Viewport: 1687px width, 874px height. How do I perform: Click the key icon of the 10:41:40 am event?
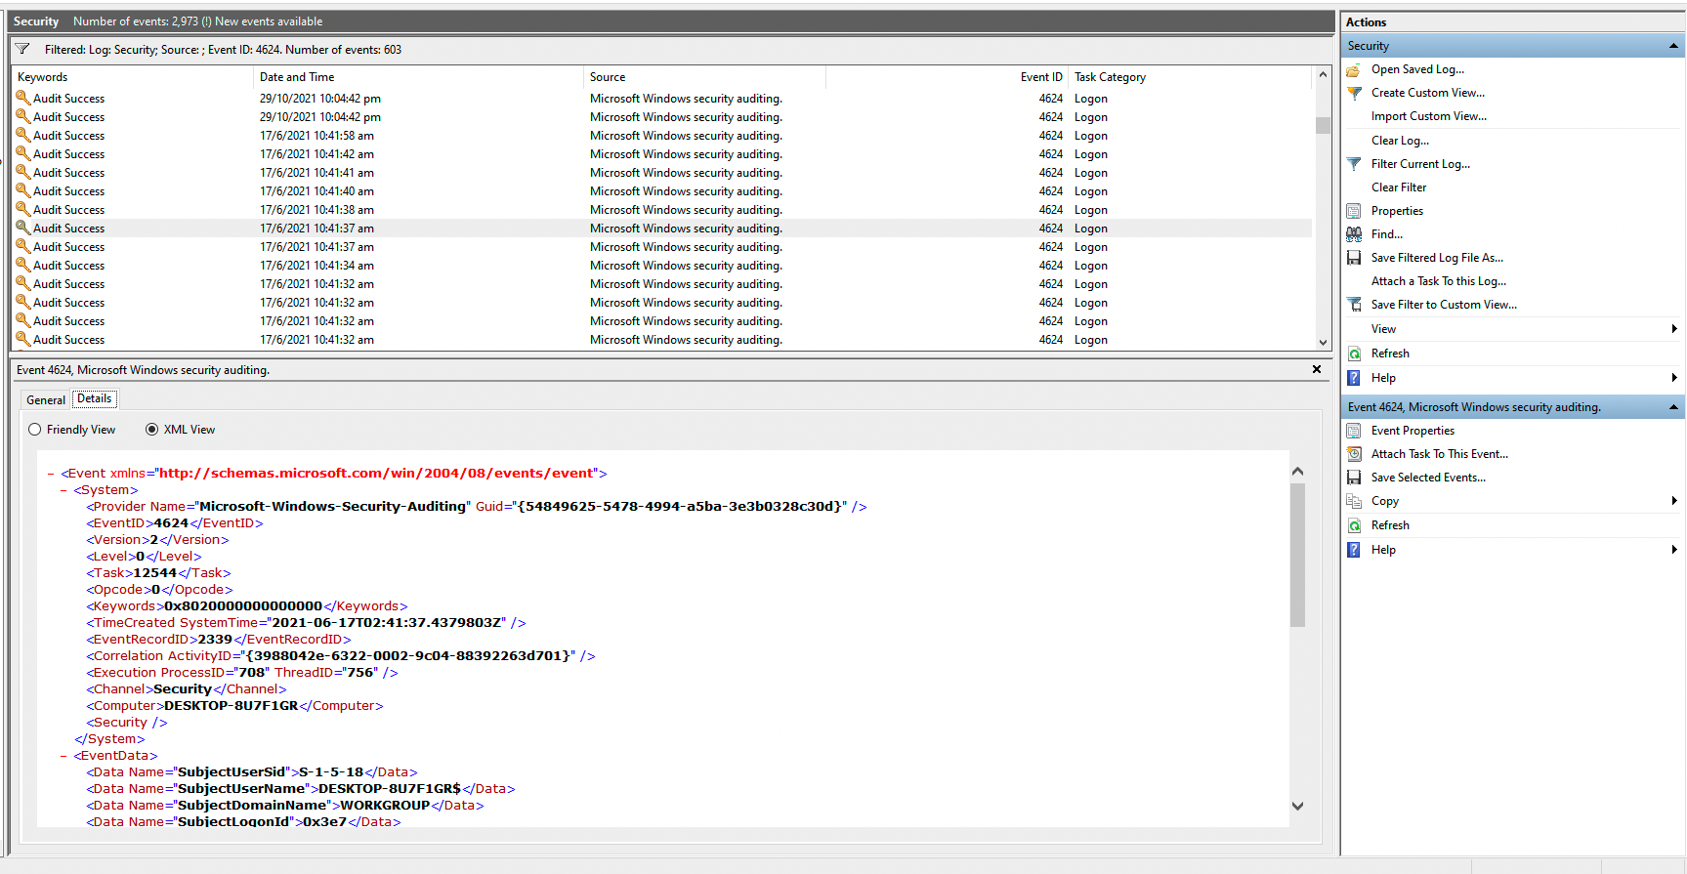tap(22, 190)
